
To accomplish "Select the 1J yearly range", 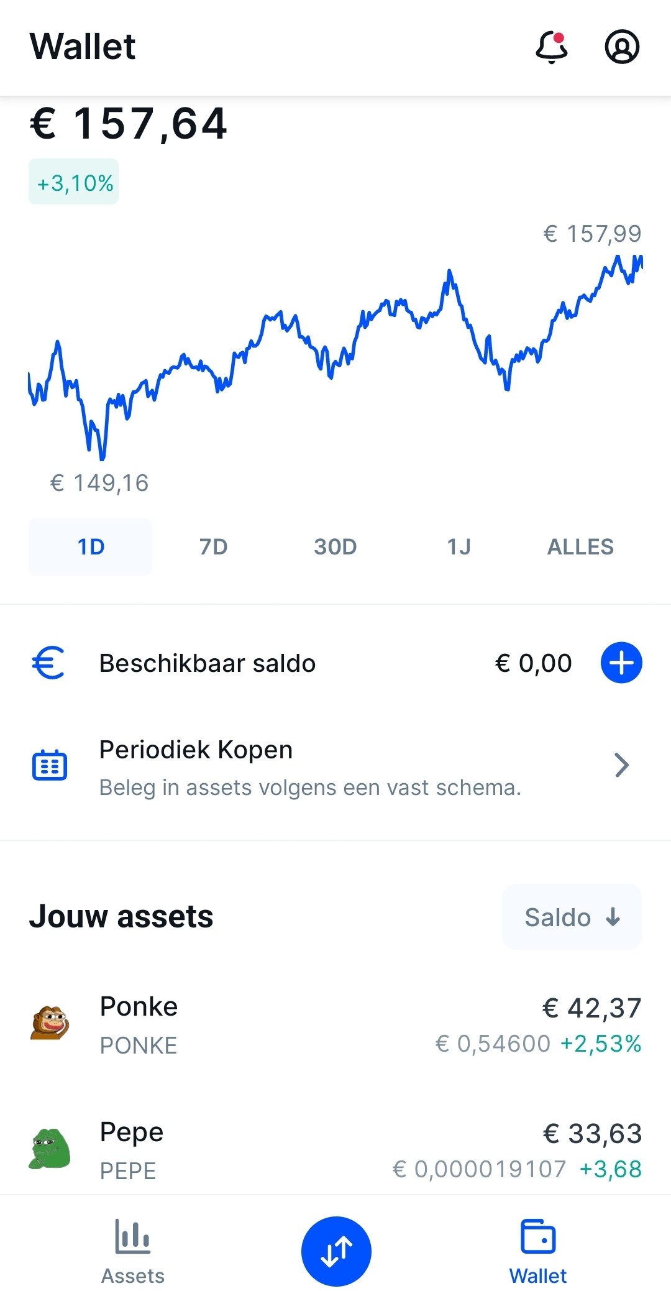I will (x=459, y=547).
